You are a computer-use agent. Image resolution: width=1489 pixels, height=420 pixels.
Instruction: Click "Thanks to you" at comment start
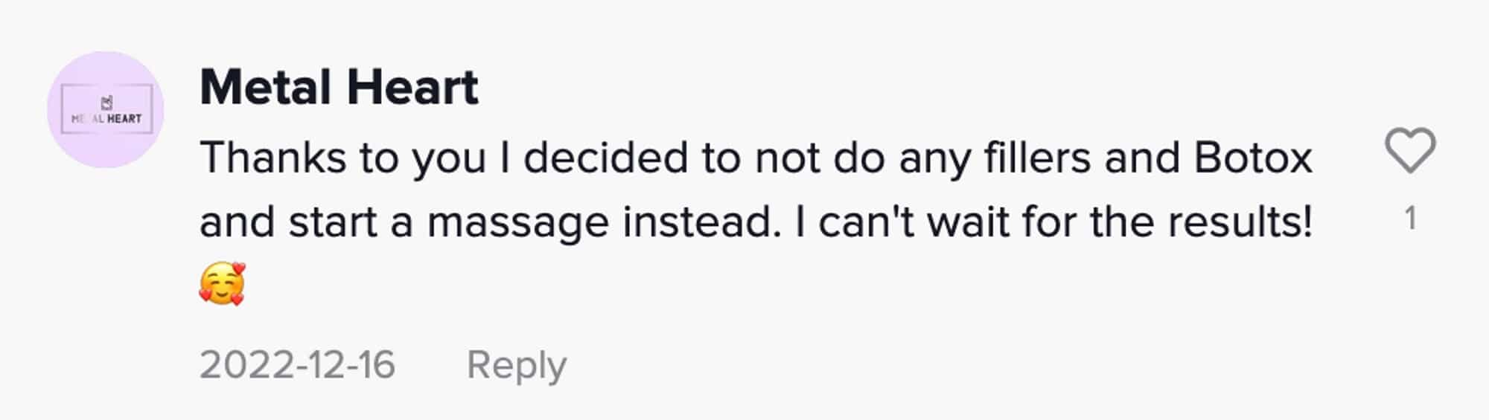pyautogui.click(x=342, y=158)
